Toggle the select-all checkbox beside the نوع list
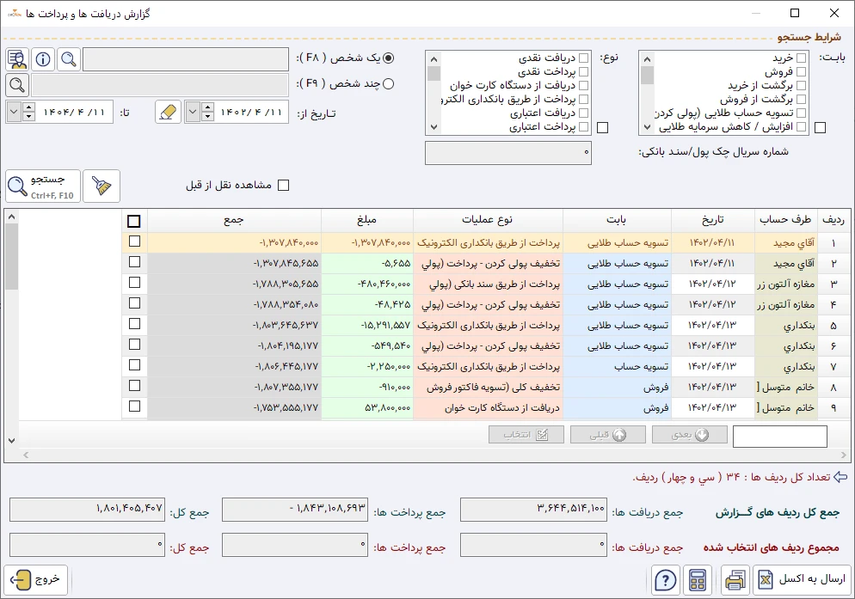The image size is (855, 599). 602,127
